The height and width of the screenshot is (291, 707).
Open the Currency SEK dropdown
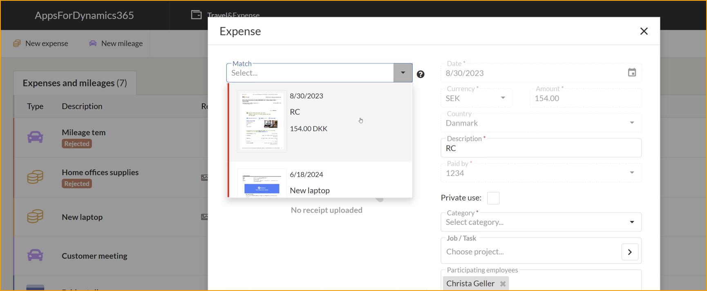tap(503, 98)
